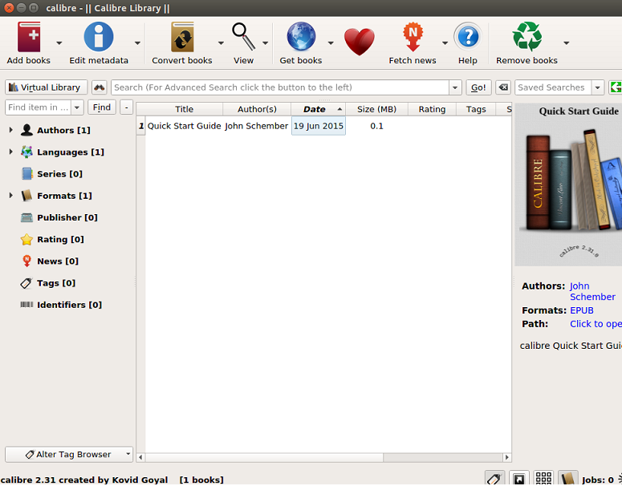Click the Path 'Click to open' link
This screenshot has height=486, width=622.
pos(596,324)
